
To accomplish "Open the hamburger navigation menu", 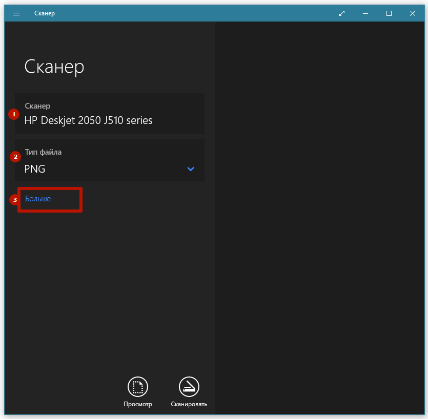I will pyautogui.click(x=16, y=13).
